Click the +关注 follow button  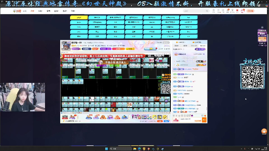[151, 43]
